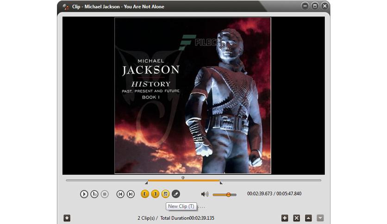
Task: Click the album art video preview
Action: pos(193,95)
